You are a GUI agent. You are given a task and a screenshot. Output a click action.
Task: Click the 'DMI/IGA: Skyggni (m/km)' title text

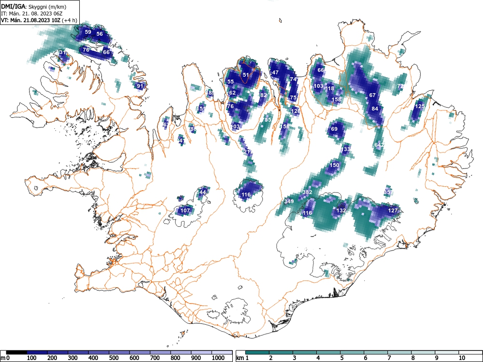point(34,7)
